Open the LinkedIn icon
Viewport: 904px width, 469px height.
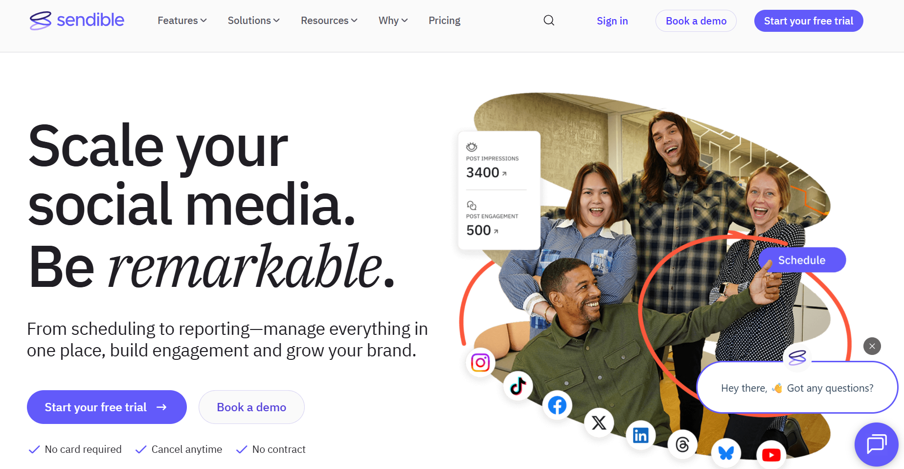[640, 435]
